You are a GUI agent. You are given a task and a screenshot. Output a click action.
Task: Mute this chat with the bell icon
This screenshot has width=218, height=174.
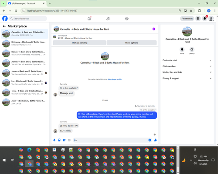[182, 49]
